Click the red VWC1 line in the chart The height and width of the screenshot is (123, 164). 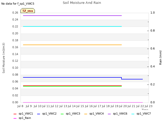tap(72, 86)
